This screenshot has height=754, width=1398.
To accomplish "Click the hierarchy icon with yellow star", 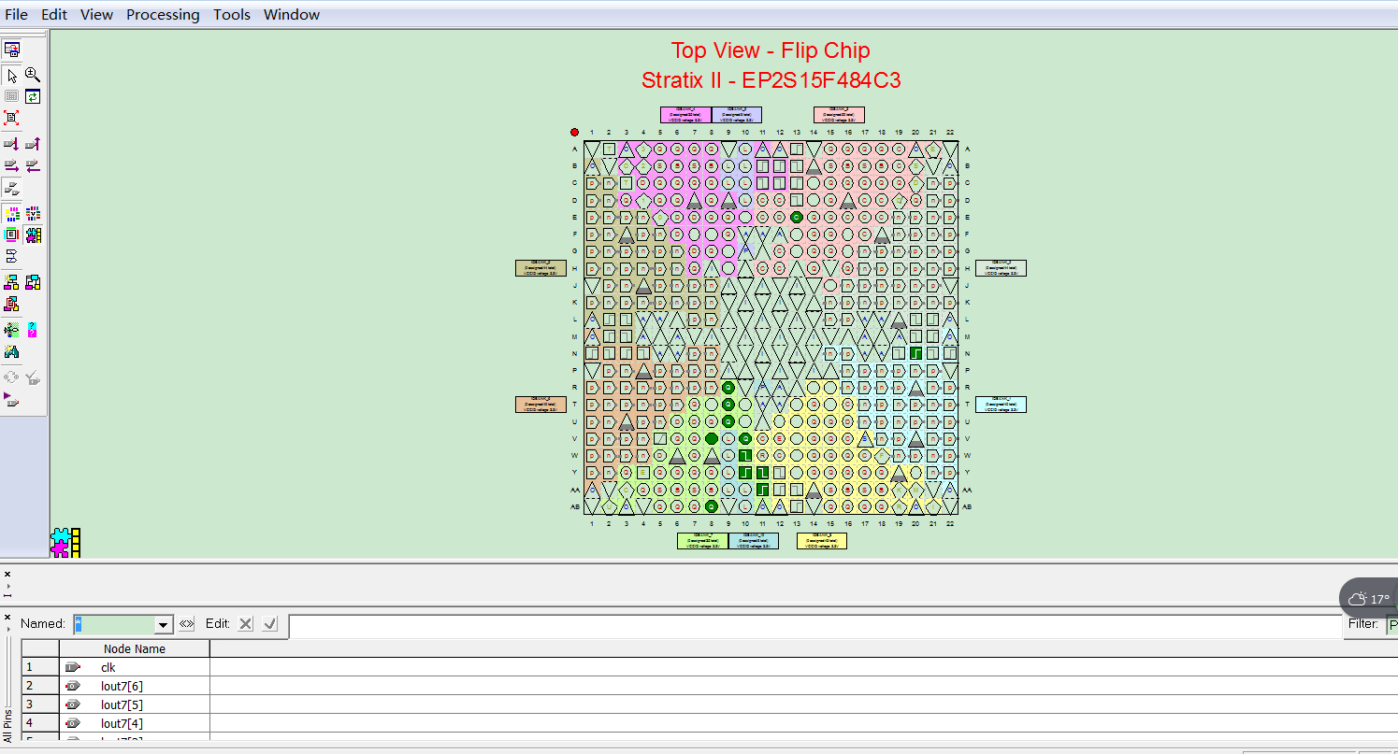I will click(11, 282).
